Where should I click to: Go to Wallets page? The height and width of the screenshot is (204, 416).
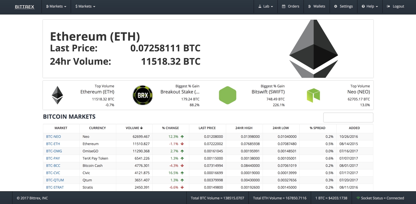(x=317, y=6)
